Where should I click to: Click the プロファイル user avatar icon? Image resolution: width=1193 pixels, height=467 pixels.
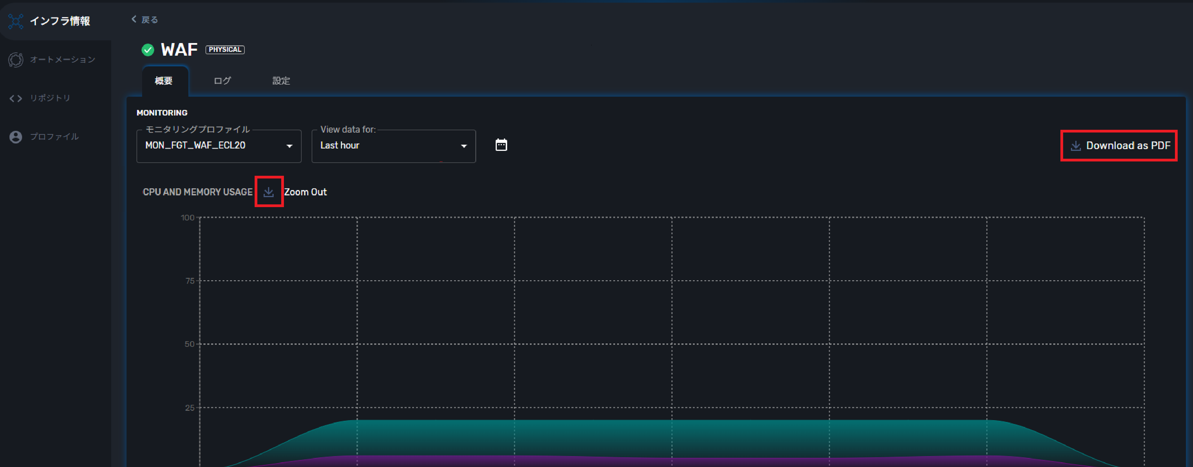tap(16, 137)
